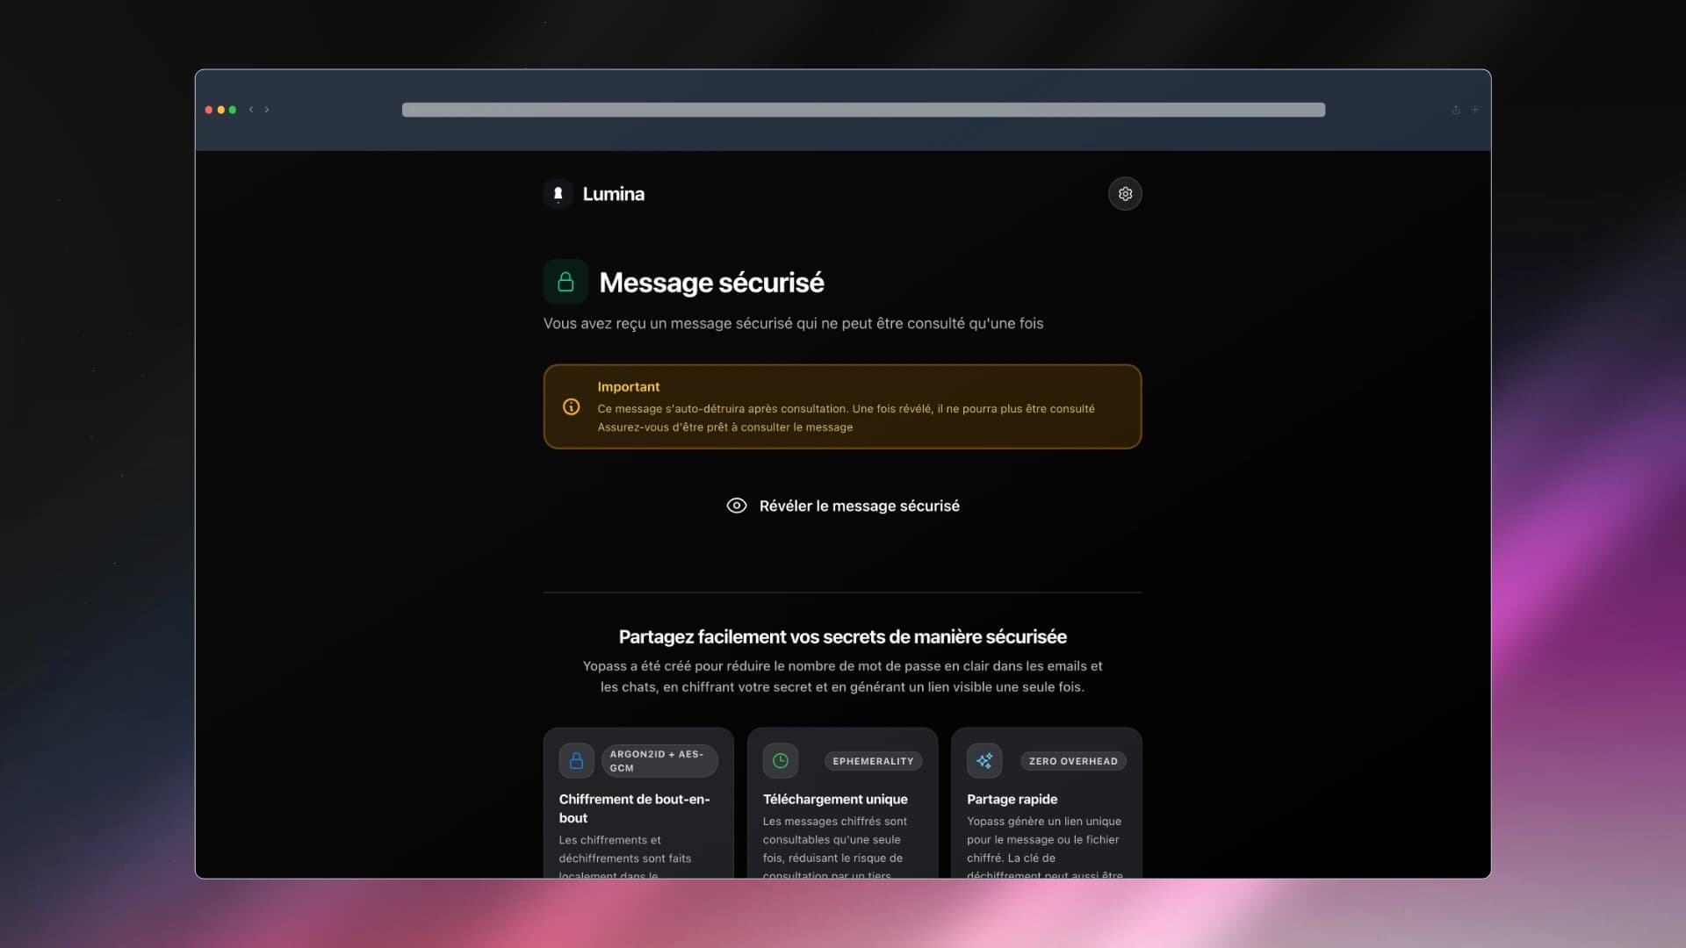This screenshot has height=948, width=1686.
Task: Click the green padlock icon beside Message sécurisé
Action: click(x=566, y=282)
